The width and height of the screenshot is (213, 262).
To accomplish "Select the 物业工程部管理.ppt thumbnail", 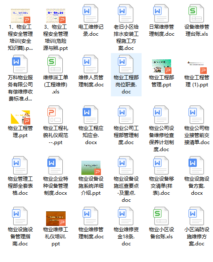I will point(162,66).
